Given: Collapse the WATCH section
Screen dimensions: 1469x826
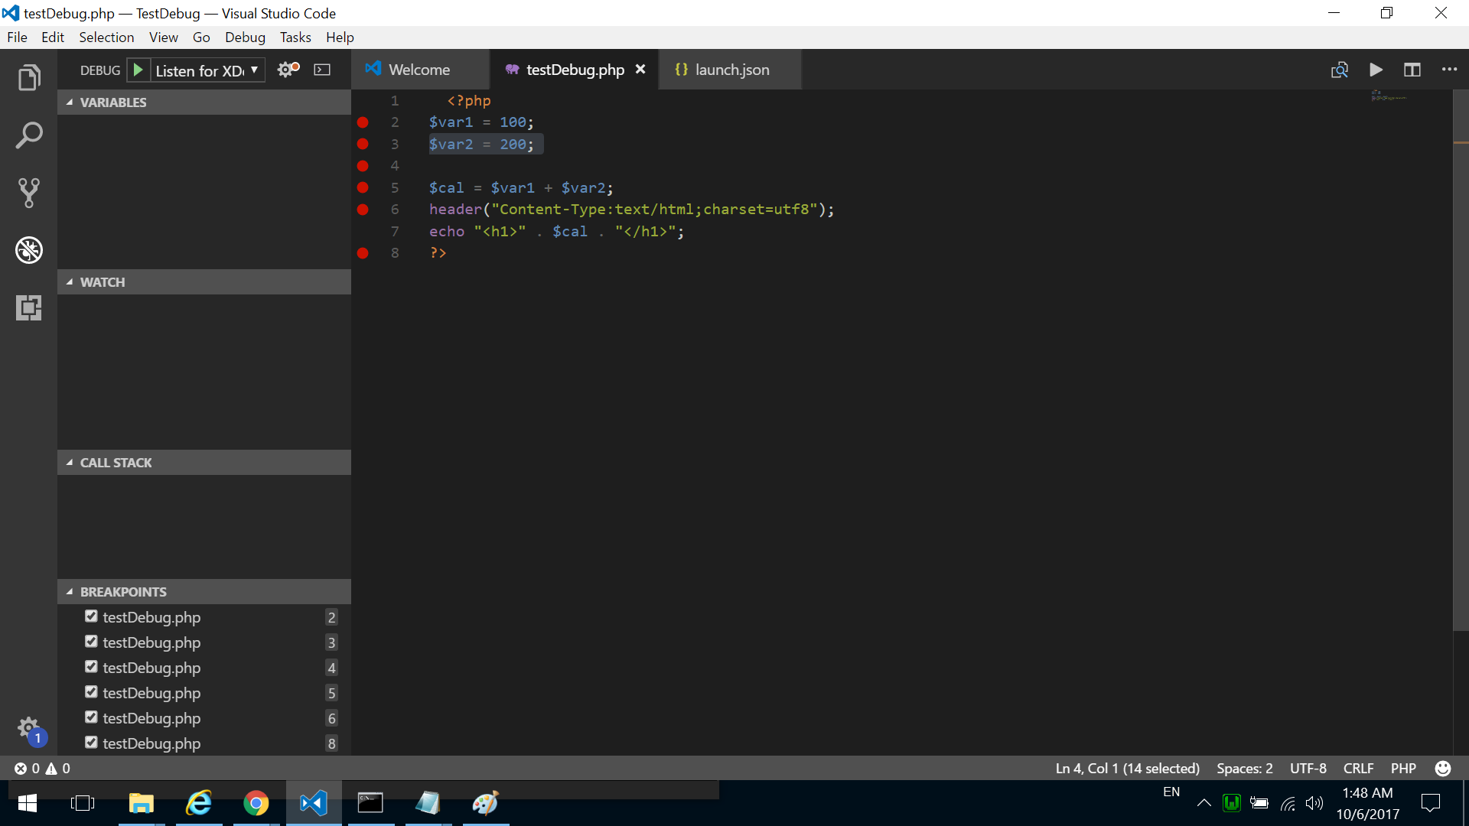Looking at the screenshot, I should pos(204,282).
